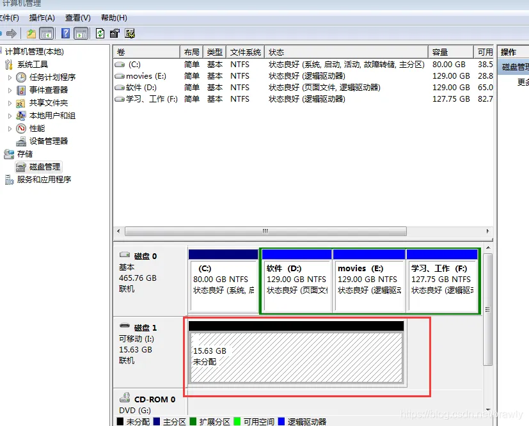
Task: Select 磁盘管理 in tree
Action: coord(45,166)
